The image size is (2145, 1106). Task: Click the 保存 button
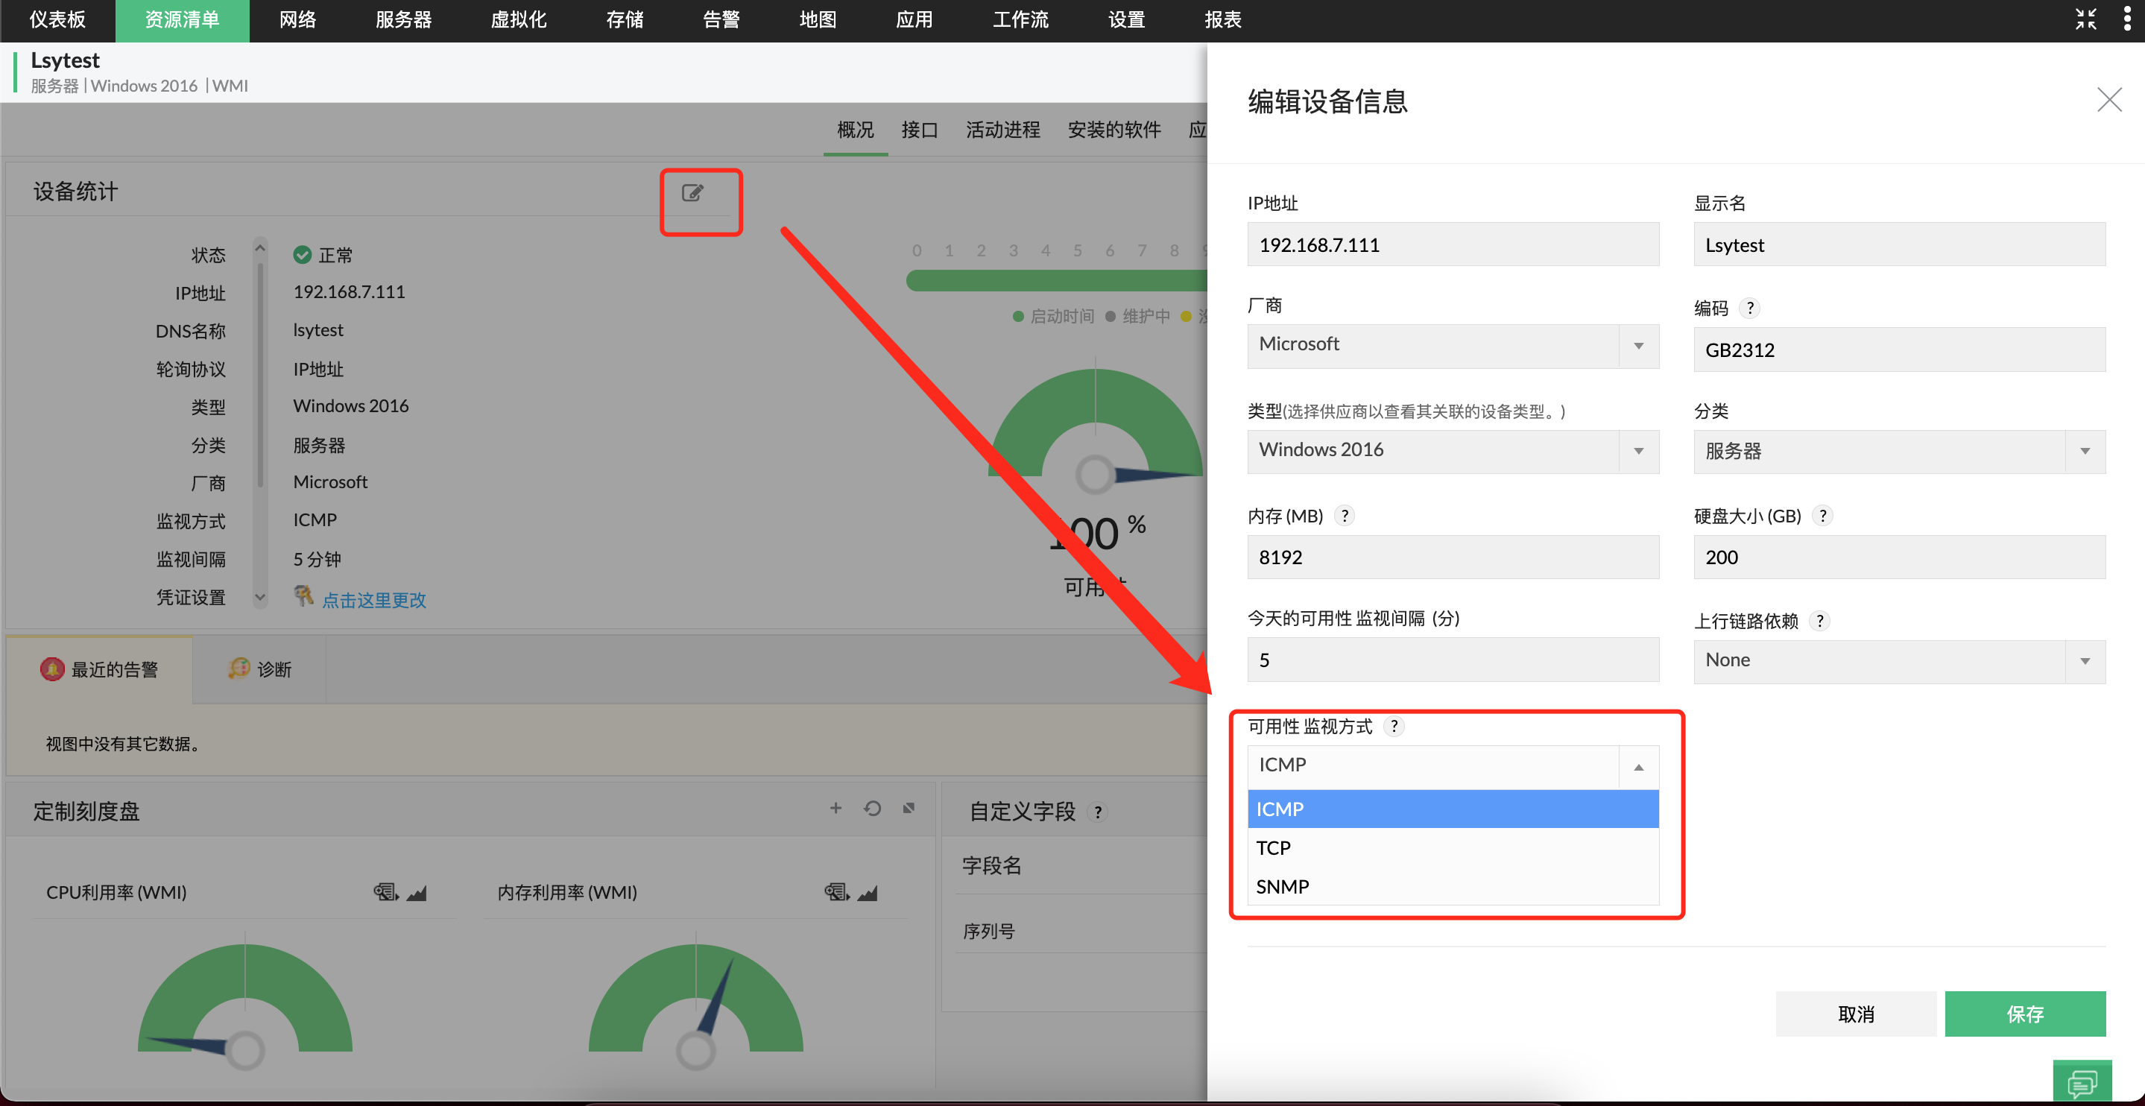[2024, 1014]
